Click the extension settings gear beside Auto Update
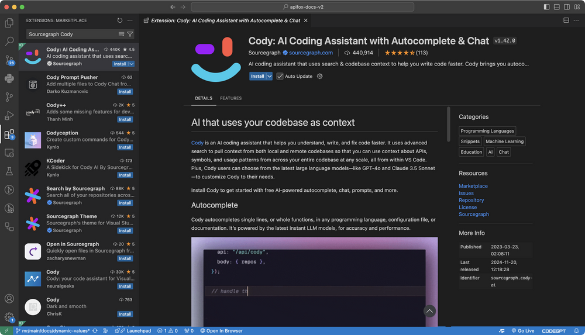585x335 pixels. (x=319, y=77)
